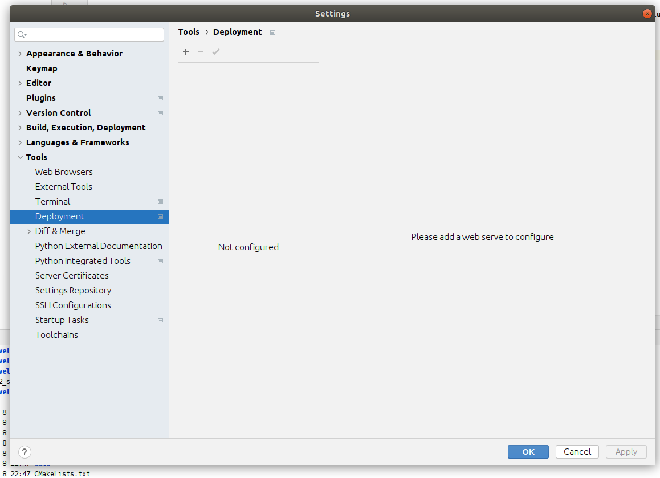Focus the settings search field
Screen dimensions: 660x478
(89, 35)
